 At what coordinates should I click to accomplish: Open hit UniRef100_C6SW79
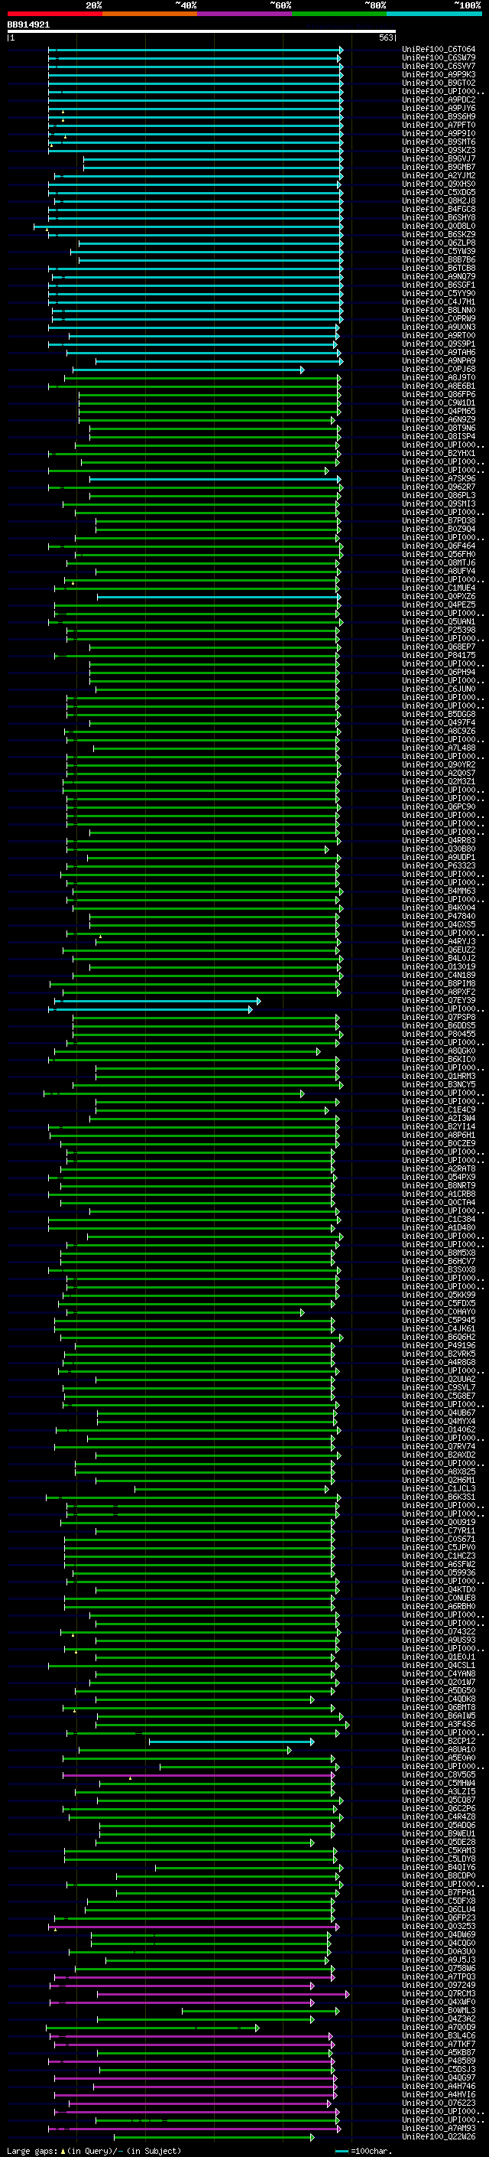pyautogui.click(x=439, y=58)
